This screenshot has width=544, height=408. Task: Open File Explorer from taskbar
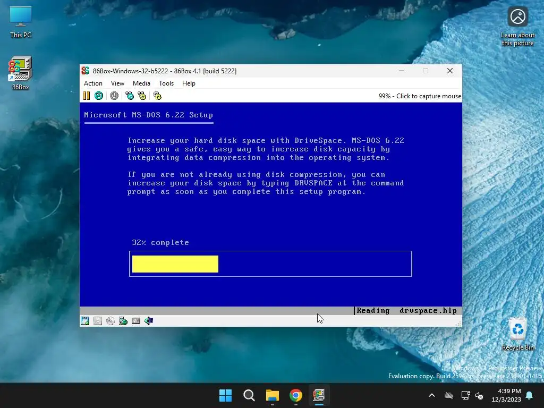(273, 395)
